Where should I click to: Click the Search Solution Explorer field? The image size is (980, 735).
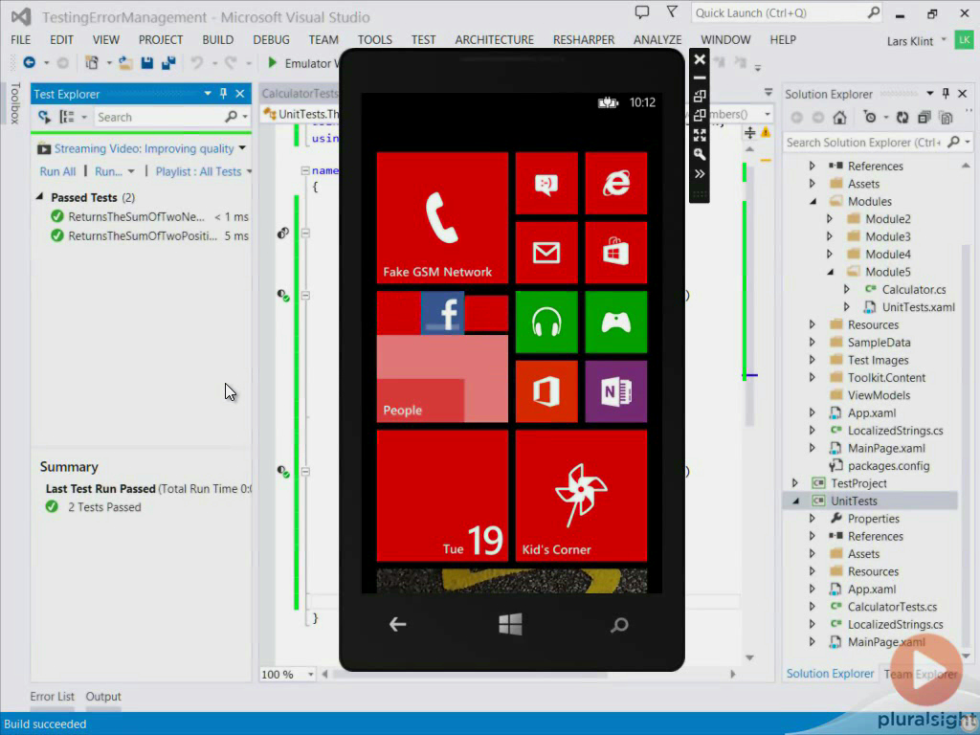click(863, 143)
